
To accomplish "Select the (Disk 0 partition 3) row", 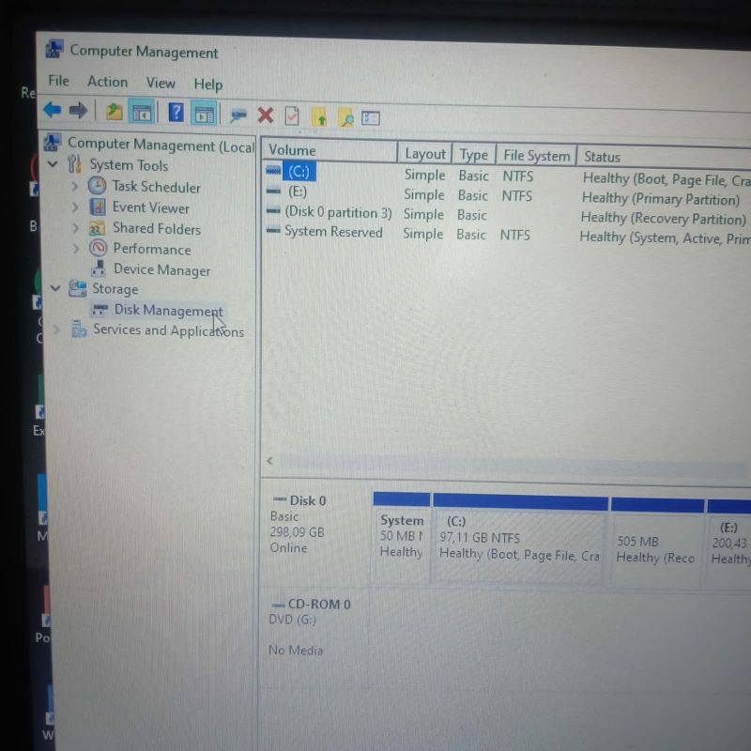I will coord(506,215).
